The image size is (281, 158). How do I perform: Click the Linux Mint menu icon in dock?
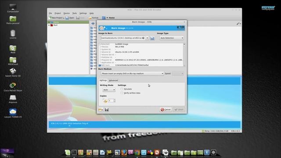tap(68, 152)
